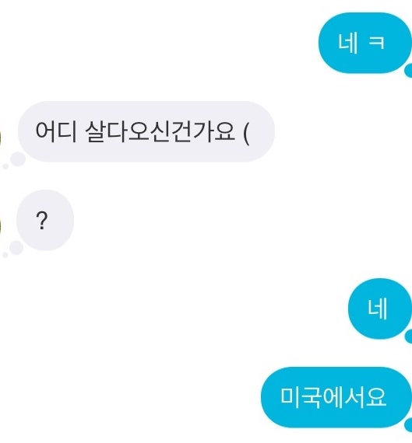Click the word "살다오신건가요" in the received message
The width and height of the screenshot is (412, 443).
coord(160,131)
